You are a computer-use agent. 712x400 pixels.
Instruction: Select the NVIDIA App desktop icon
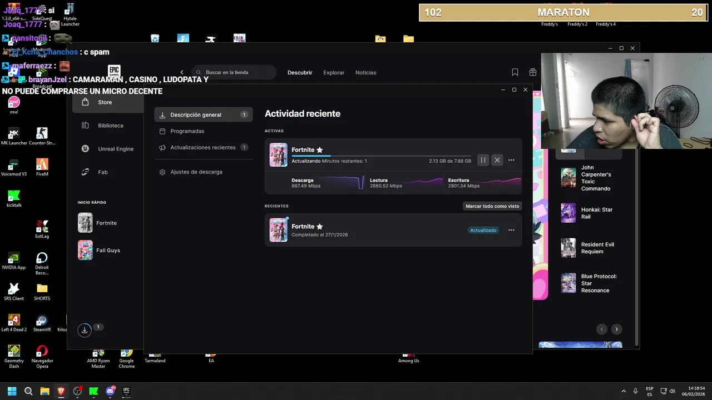coord(14,261)
